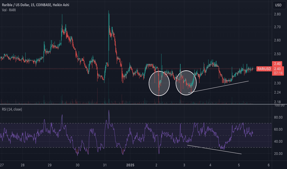Click the USD currency button
The width and height of the screenshot is (287, 169).
278,5
